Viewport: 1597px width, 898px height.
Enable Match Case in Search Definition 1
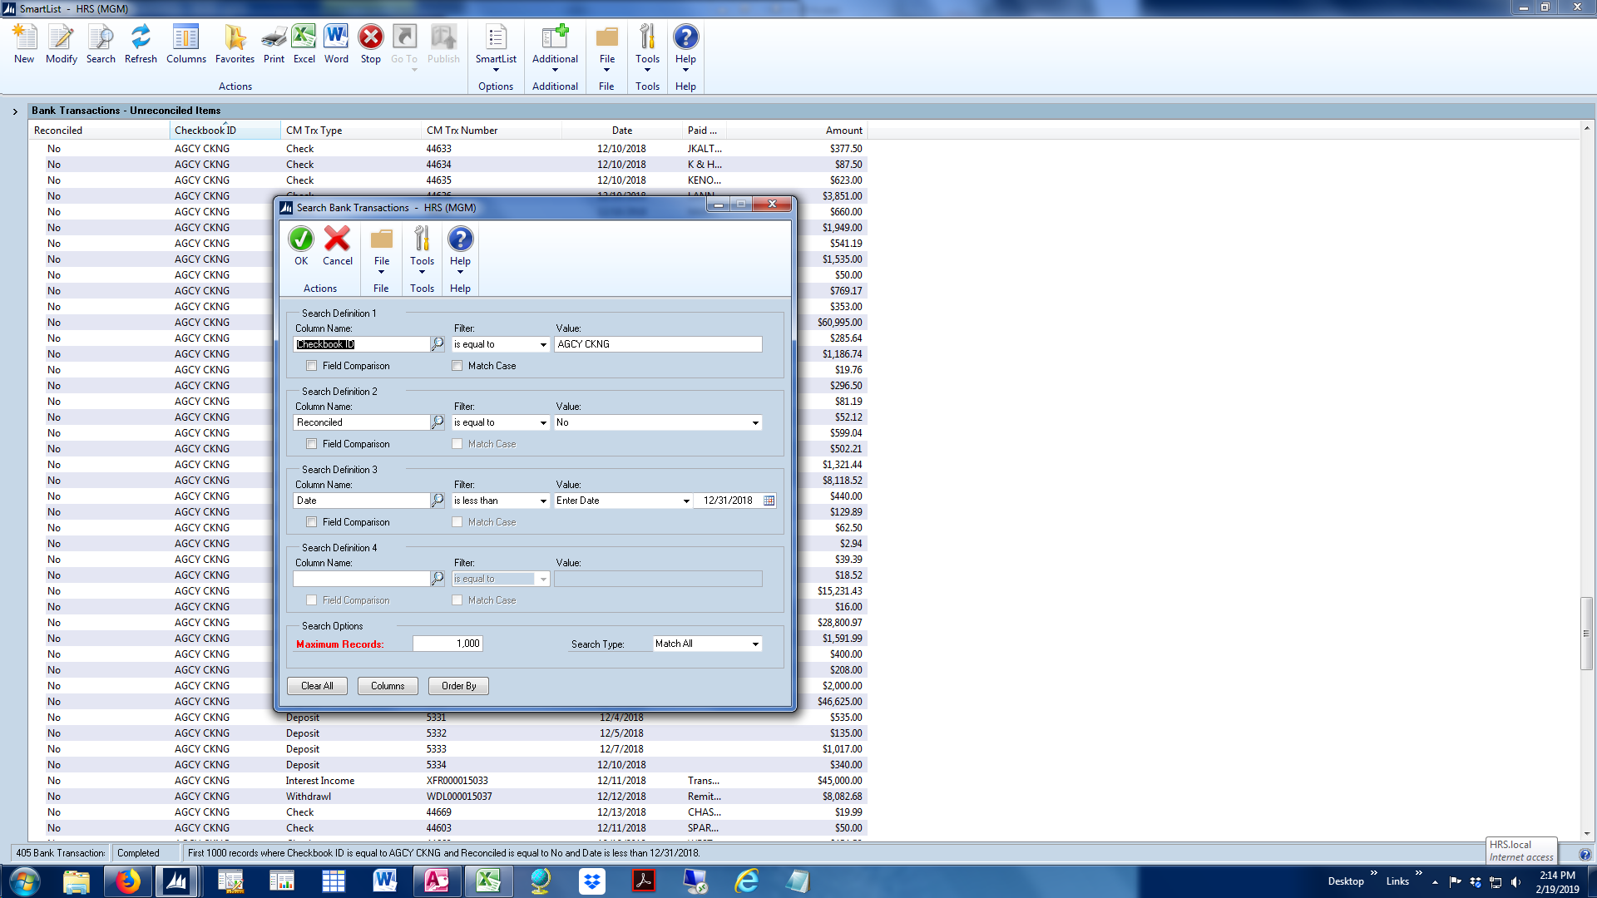(x=457, y=366)
